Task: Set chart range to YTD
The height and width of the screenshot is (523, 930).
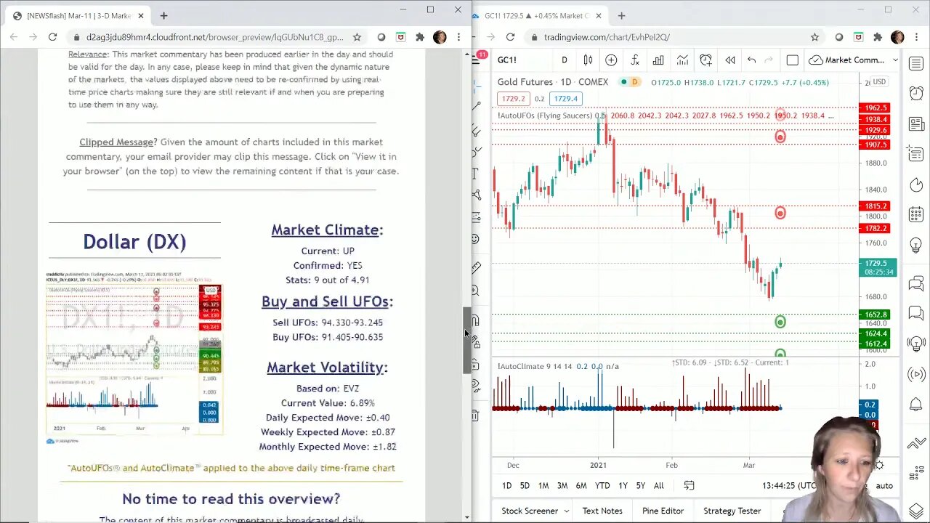Action: [x=602, y=485]
